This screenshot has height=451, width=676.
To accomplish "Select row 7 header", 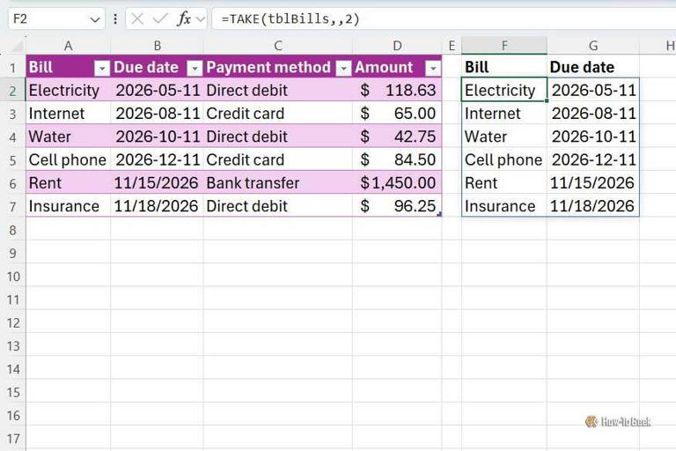I will (13, 206).
